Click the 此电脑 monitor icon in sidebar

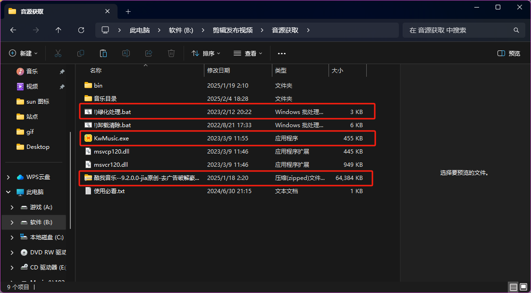pyautogui.click(x=20, y=192)
